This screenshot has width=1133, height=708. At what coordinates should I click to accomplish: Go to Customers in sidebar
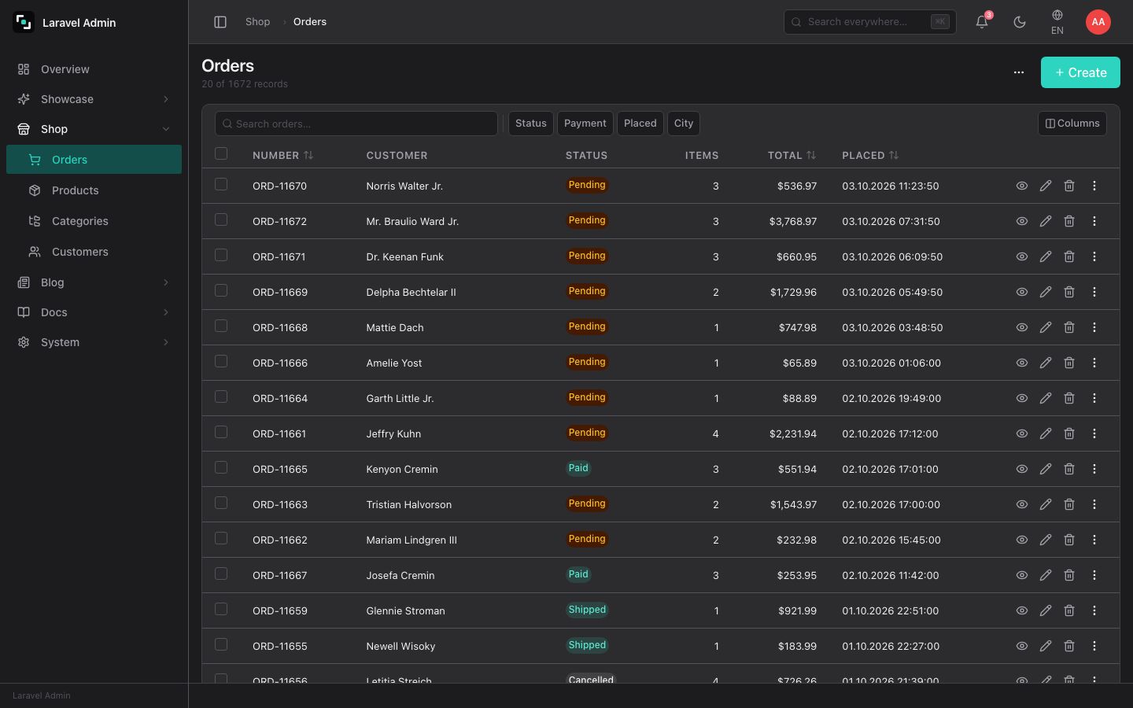point(94,252)
